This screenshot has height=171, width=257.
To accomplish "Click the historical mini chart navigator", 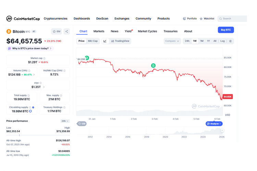I will (x=150, y=131).
